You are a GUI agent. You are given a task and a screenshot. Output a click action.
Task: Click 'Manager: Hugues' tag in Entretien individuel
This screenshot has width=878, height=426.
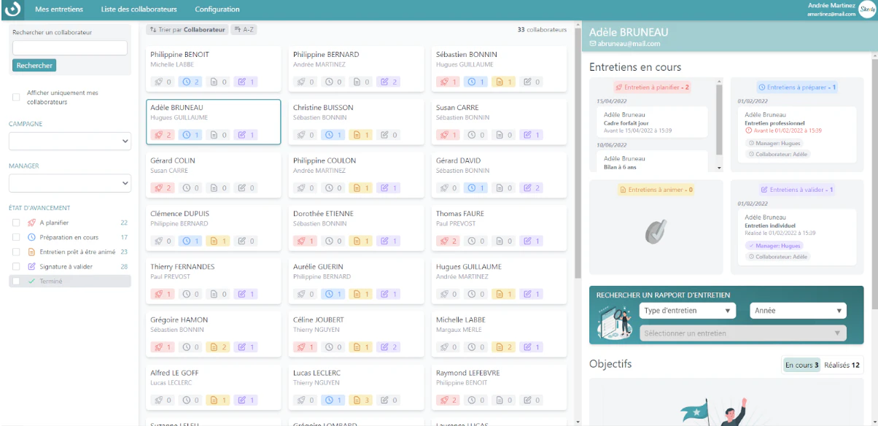tap(774, 246)
